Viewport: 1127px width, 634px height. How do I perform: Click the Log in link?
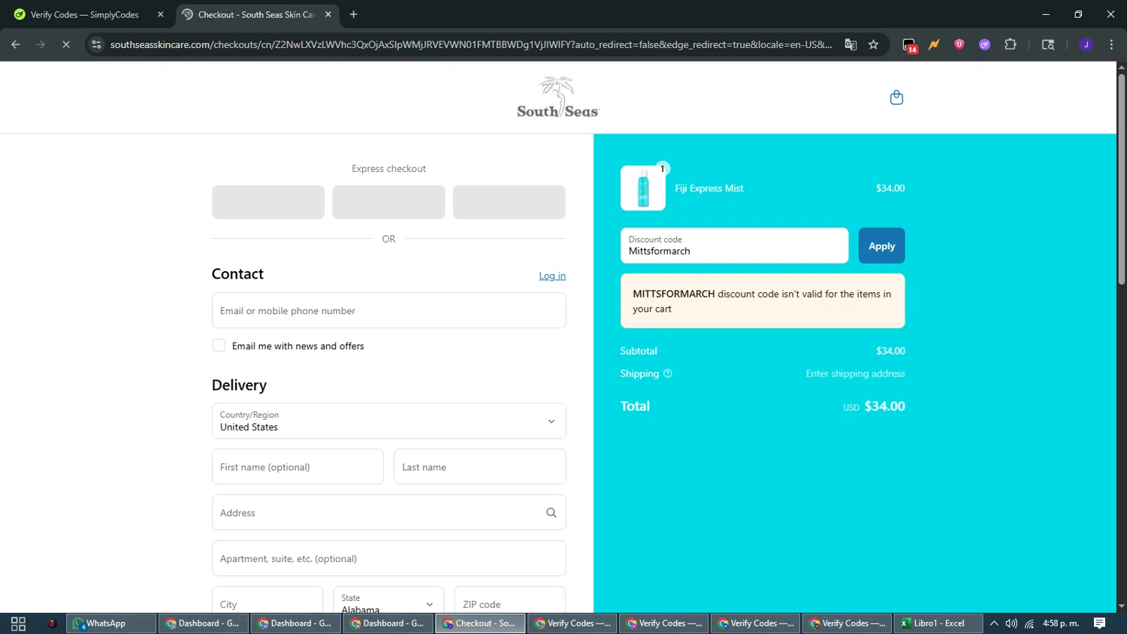tap(552, 276)
